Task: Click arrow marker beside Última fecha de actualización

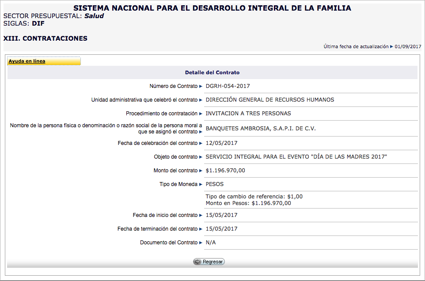Action: (x=391, y=46)
